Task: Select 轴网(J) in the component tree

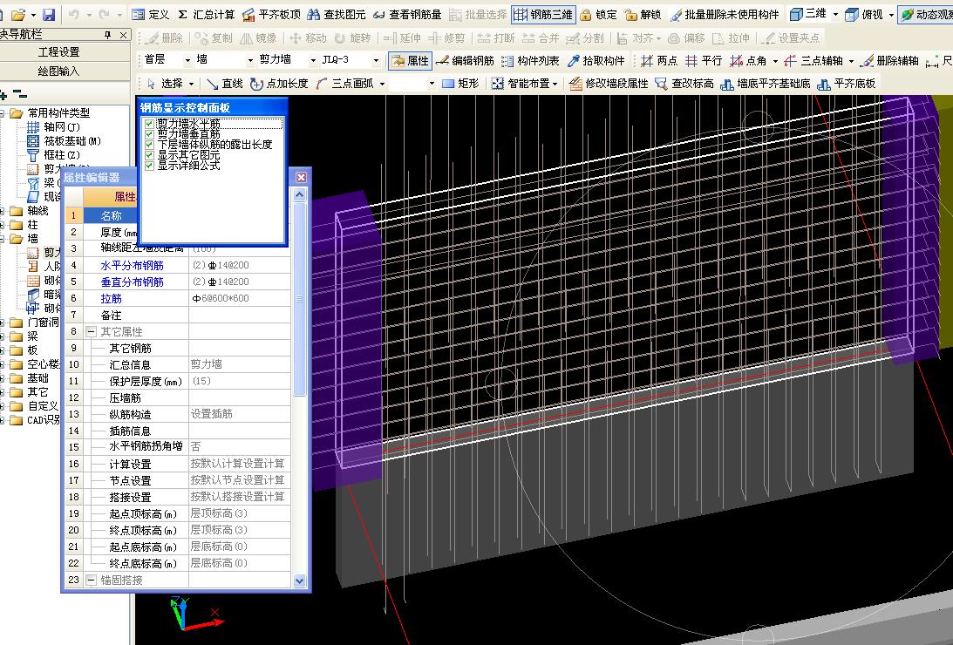Action: (x=61, y=126)
